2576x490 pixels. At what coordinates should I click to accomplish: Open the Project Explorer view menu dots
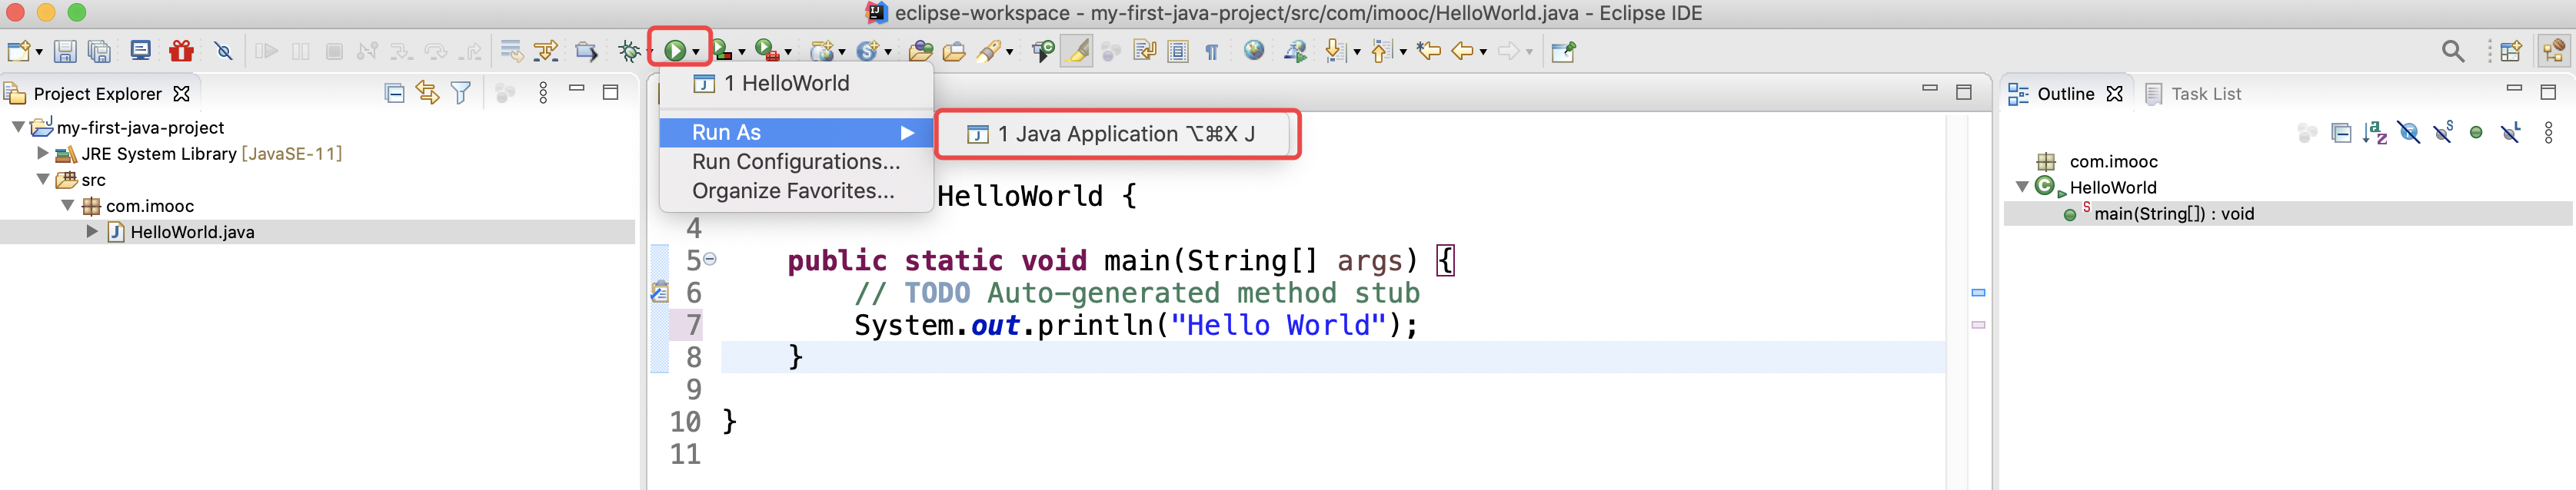tap(543, 93)
